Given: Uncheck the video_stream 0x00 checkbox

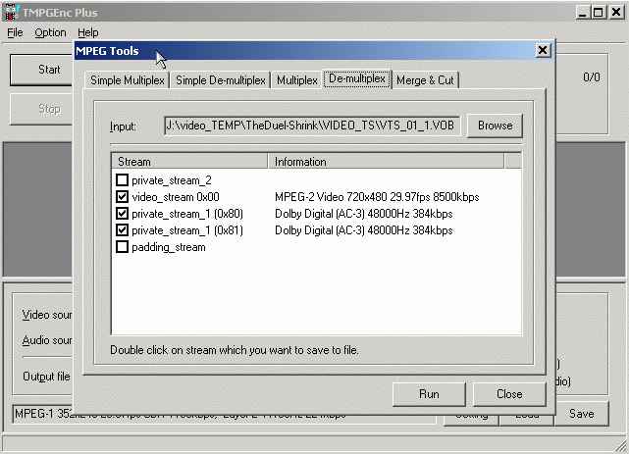Looking at the screenshot, I should pos(122,197).
